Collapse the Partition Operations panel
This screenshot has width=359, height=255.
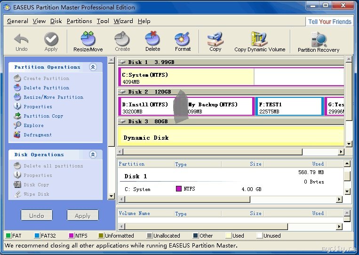pyautogui.click(x=93, y=67)
